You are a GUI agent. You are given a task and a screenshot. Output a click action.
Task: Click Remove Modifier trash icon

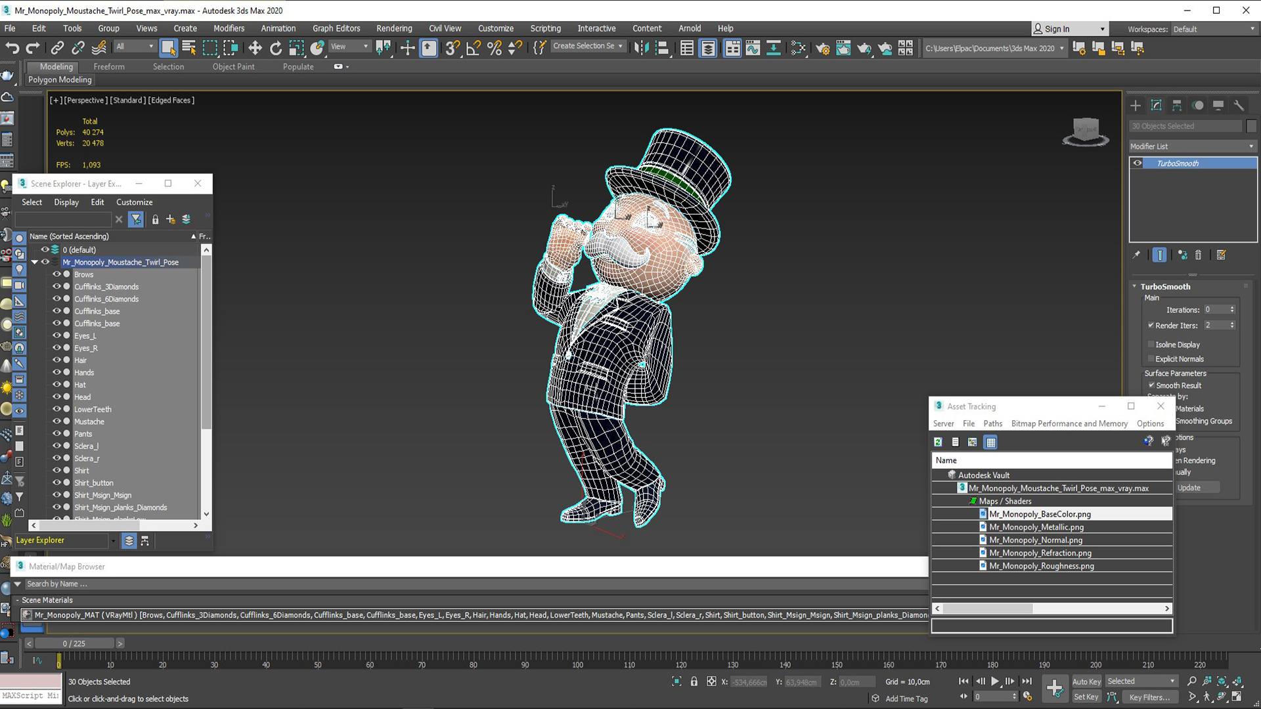coord(1198,255)
